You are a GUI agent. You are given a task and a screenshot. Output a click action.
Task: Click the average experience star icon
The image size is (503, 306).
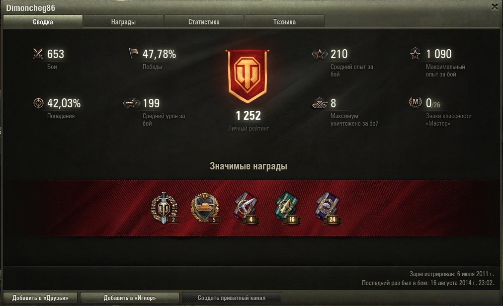pos(320,54)
